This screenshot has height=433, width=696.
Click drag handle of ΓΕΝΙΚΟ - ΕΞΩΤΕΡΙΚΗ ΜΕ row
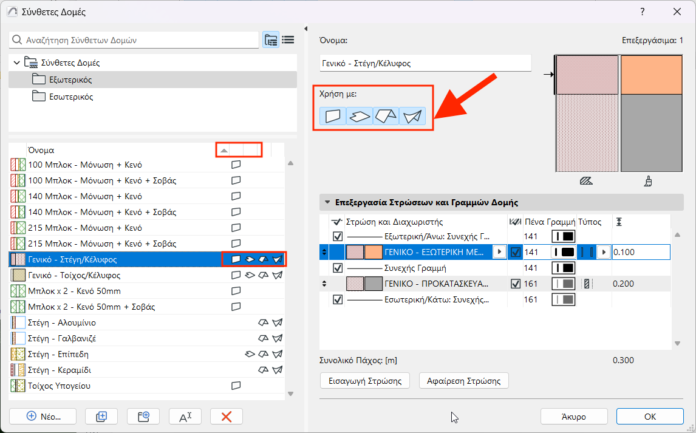tap(324, 252)
